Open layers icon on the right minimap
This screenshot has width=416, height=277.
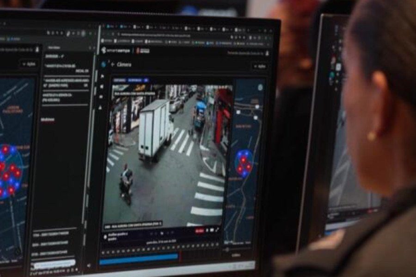click(x=260, y=87)
